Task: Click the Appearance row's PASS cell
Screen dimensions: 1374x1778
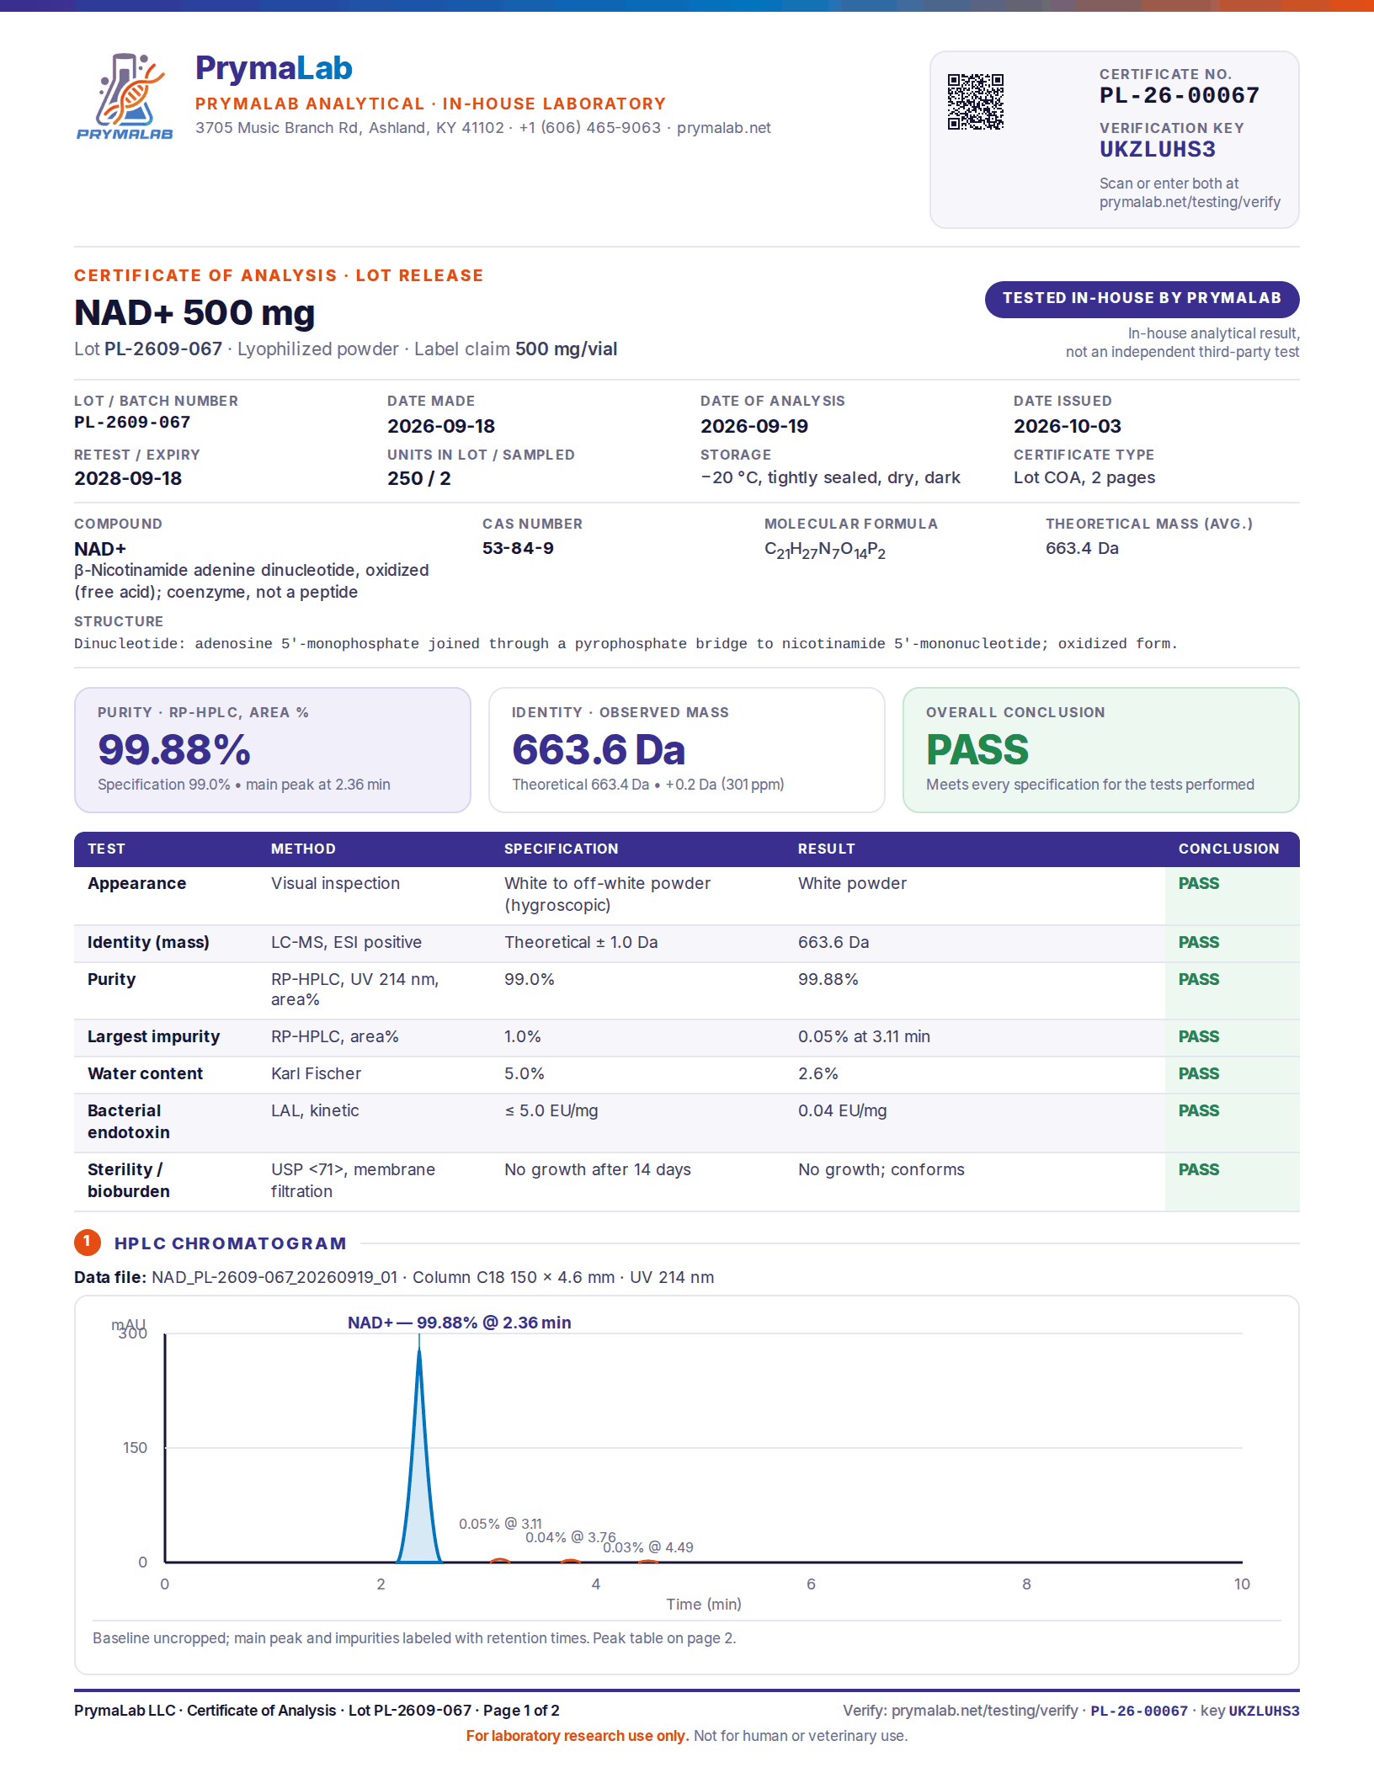Action: click(x=1232, y=896)
